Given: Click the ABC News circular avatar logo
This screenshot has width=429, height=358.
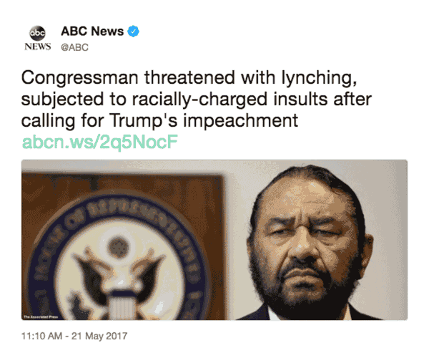Looking at the screenshot, I should pyautogui.click(x=37, y=33).
